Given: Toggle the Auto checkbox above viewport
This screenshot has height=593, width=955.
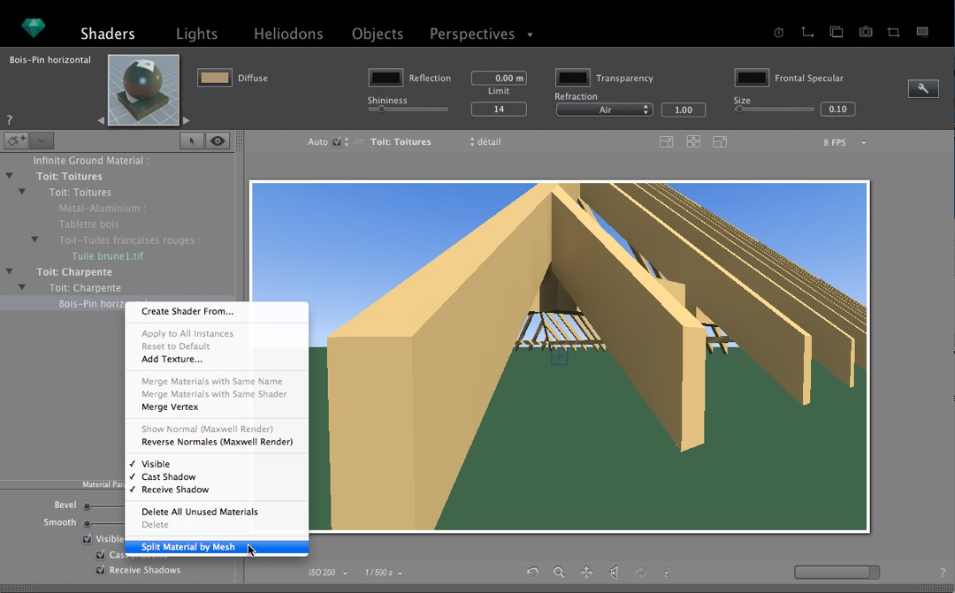Looking at the screenshot, I should point(336,141).
